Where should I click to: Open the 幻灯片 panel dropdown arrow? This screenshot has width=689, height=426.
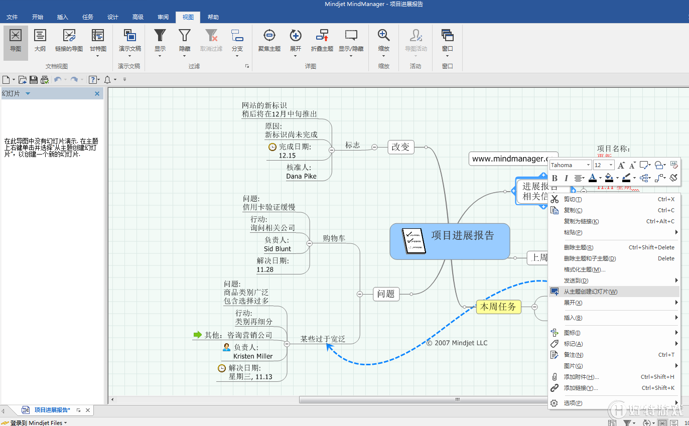[28, 94]
